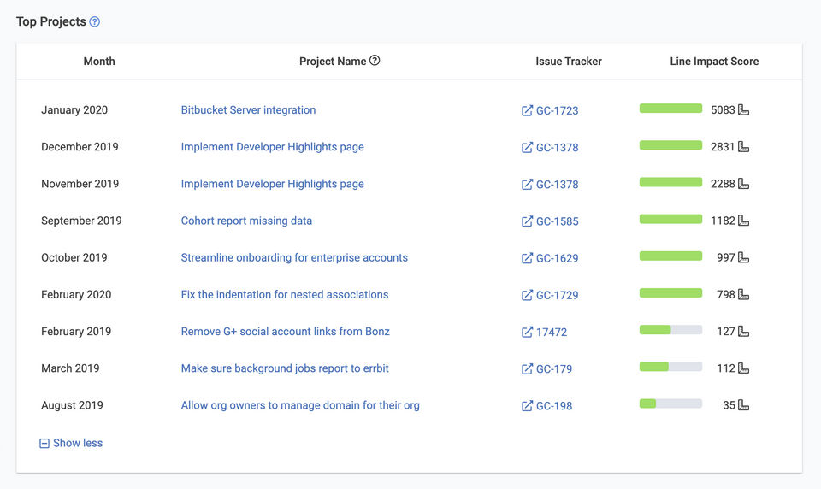
Task: Click the Issue Tracker column header
Action: tap(569, 62)
